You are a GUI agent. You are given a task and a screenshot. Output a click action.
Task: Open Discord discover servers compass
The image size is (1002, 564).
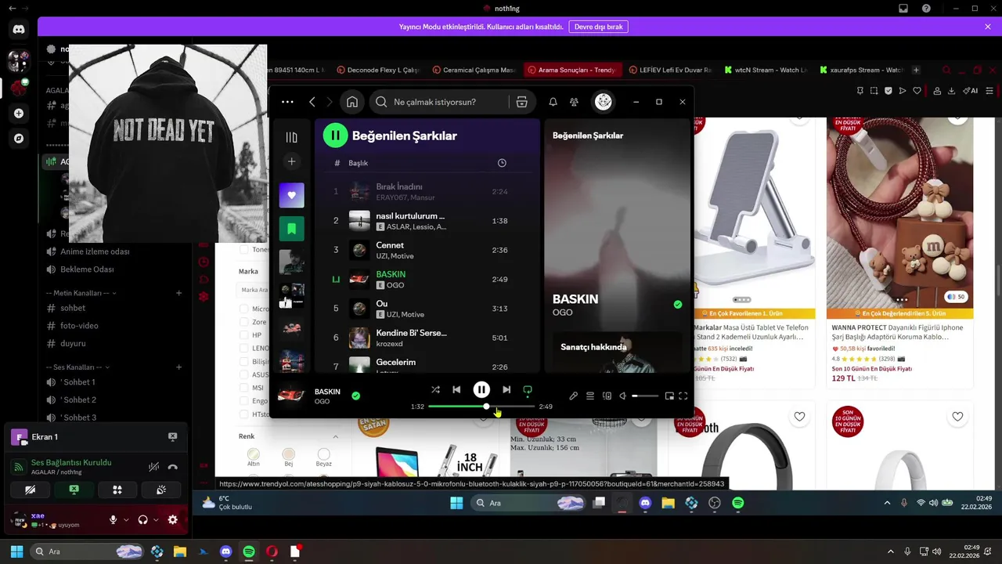(19, 138)
